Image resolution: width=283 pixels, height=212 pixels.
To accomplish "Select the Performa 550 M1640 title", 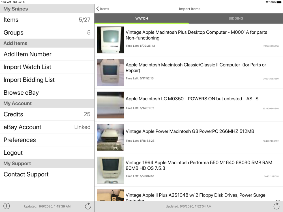I will 199,165.
